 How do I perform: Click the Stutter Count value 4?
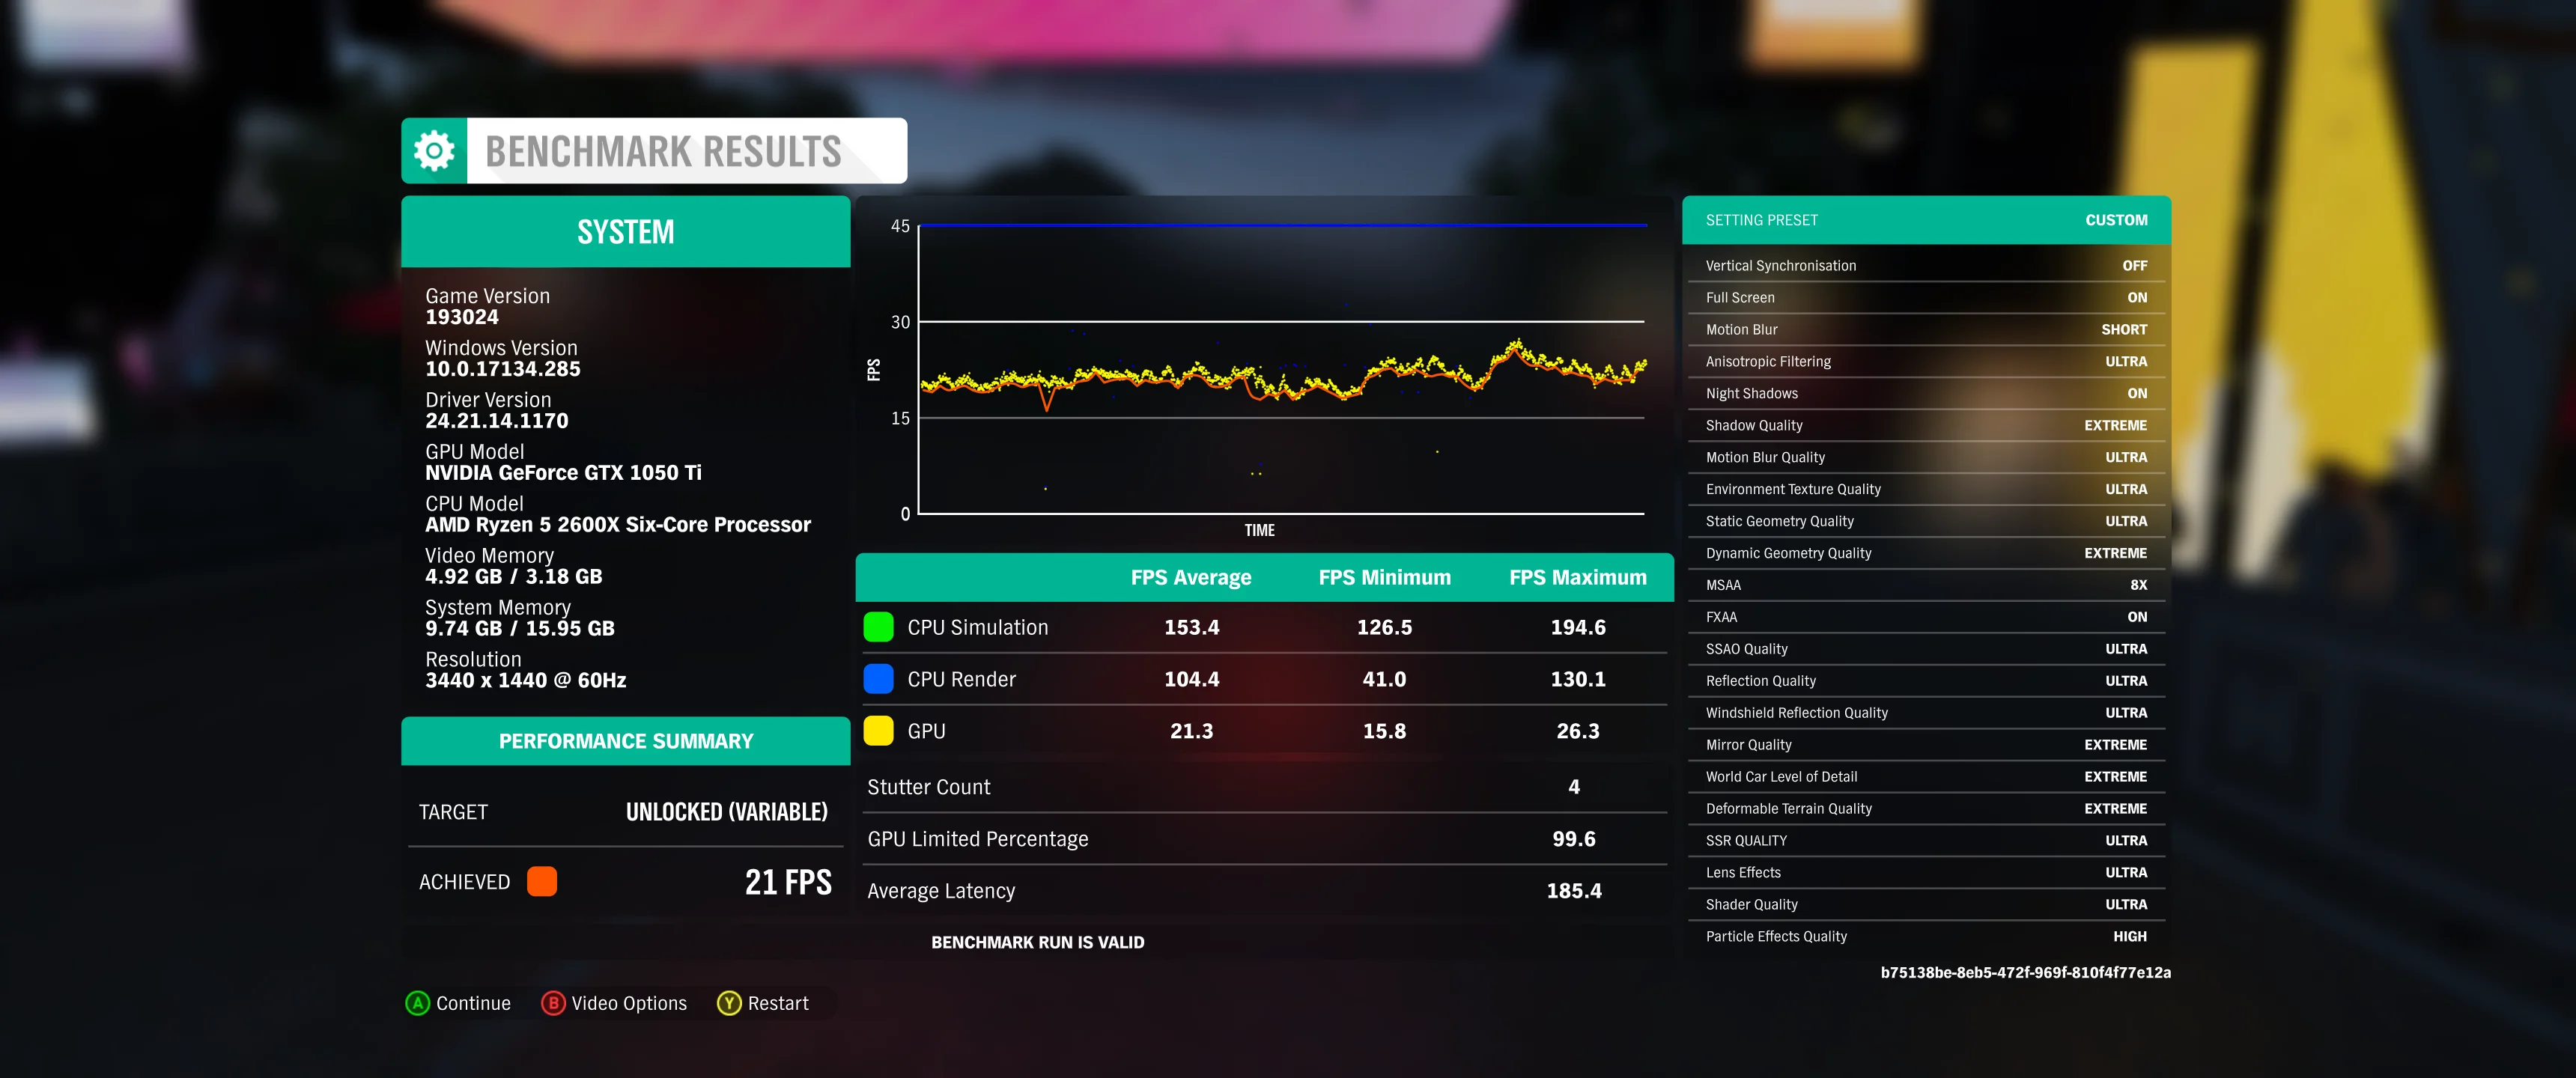coord(1574,787)
